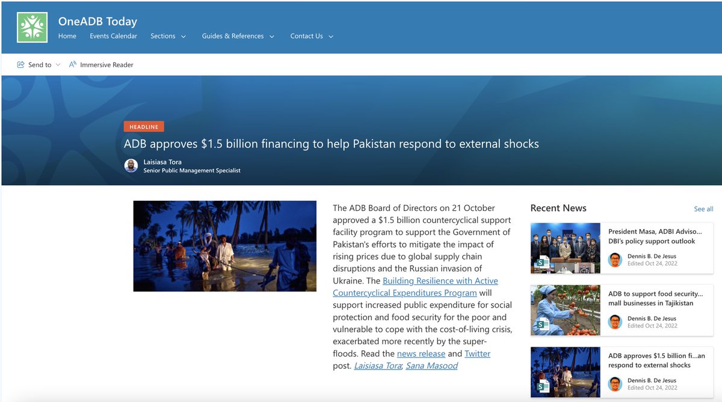Click avatar on President Masa news card
This screenshot has width=722, height=402.
coord(615,260)
